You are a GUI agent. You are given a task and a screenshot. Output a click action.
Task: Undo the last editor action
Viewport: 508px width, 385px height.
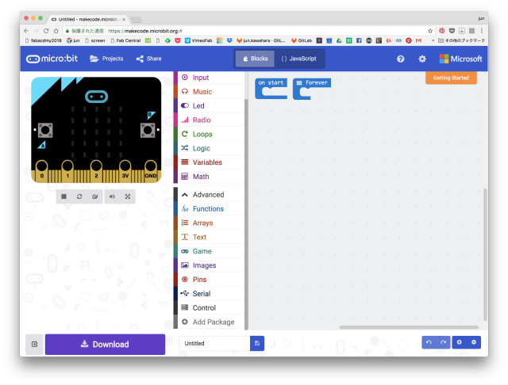429,342
